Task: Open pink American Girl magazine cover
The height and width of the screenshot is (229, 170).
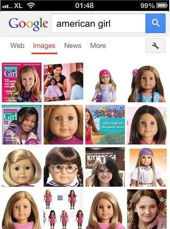Action: (x=22, y=82)
